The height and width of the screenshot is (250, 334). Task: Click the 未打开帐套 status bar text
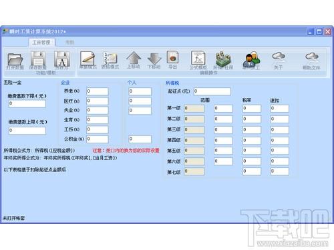(13, 219)
